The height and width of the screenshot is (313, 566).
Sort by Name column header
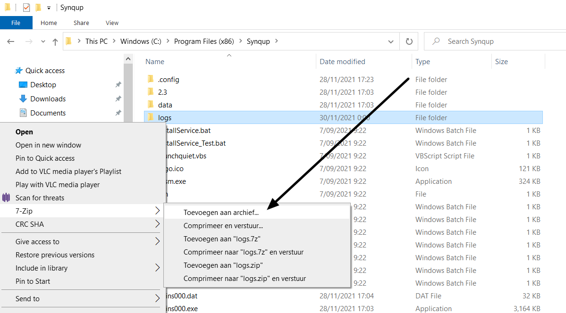pos(155,62)
